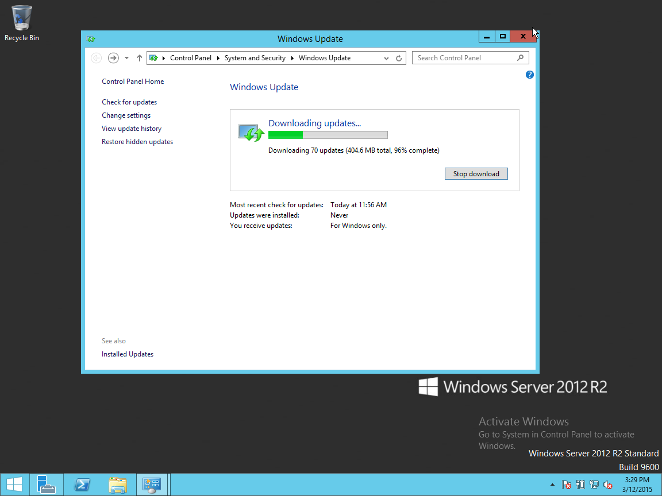Select Windows Update breadcrumb segment

click(325, 58)
